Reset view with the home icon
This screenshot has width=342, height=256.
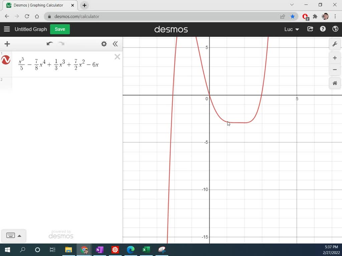click(x=335, y=83)
